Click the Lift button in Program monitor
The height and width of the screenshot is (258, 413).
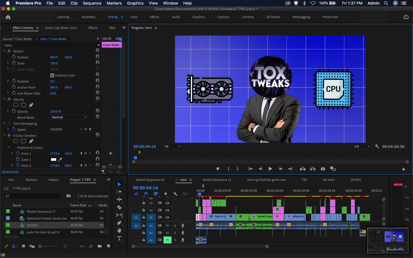tap(303, 169)
